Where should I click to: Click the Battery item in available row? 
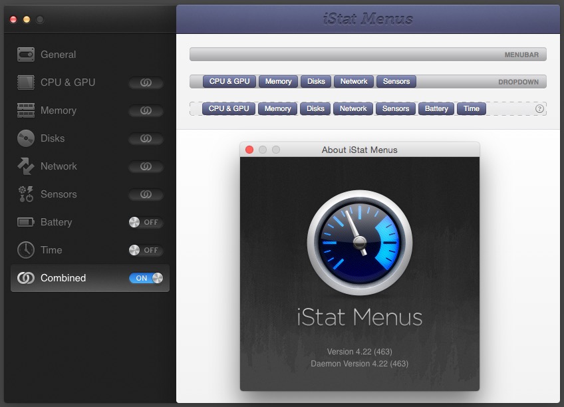[436, 108]
